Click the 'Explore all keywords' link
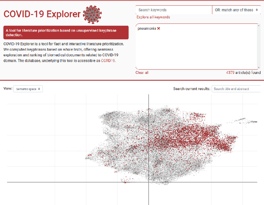Viewport: 264px width, 205px height. [x=153, y=17]
